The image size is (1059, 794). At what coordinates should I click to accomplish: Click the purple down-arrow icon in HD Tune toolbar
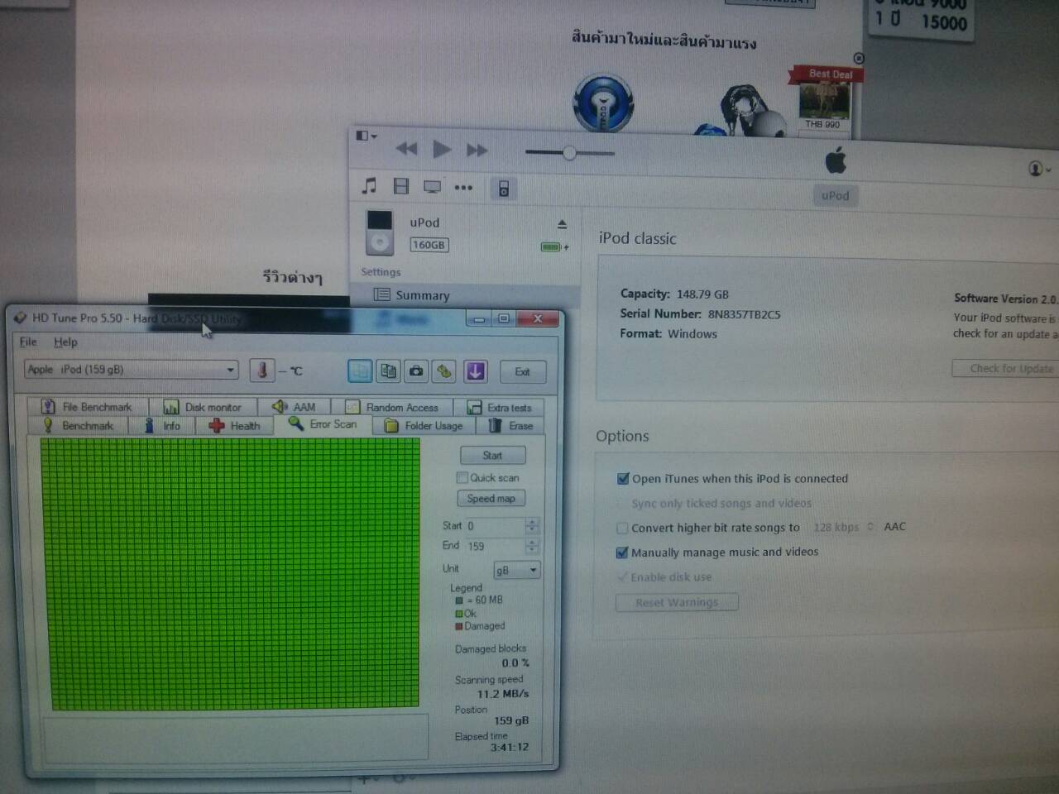pos(475,371)
